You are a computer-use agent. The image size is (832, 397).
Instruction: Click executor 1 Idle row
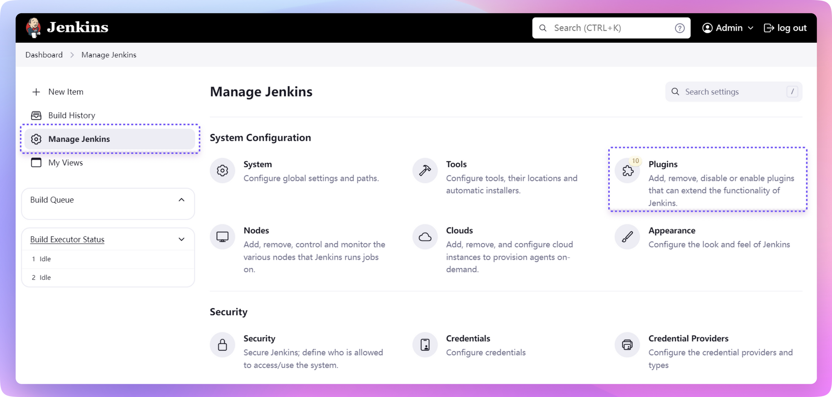(x=108, y=259)
